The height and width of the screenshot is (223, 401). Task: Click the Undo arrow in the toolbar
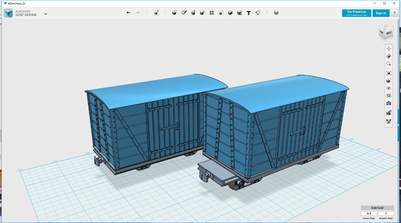(x=128, y=13)
